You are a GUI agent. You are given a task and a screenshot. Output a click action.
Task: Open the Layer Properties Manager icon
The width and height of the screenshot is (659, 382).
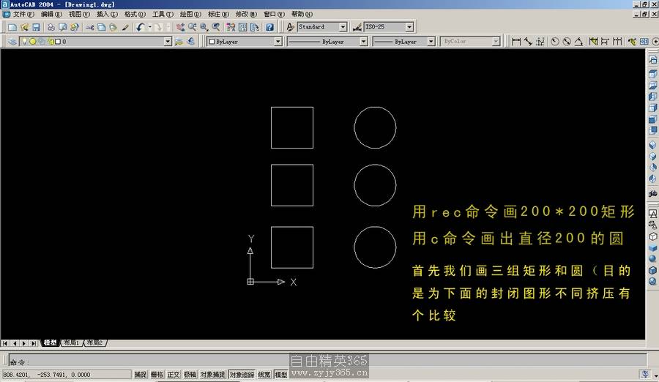12,42
